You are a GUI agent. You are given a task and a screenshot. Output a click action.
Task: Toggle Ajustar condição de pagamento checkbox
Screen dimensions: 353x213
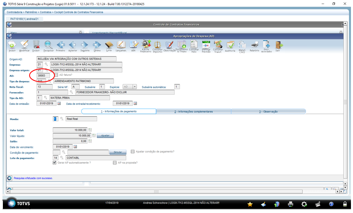(x=132, y=152)
